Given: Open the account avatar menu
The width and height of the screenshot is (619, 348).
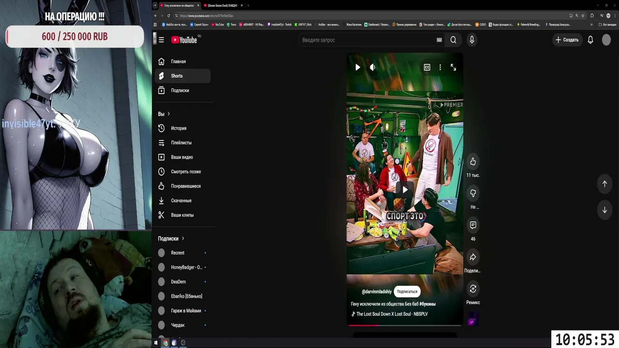Looking at the screenshot, I should point(606,40).
